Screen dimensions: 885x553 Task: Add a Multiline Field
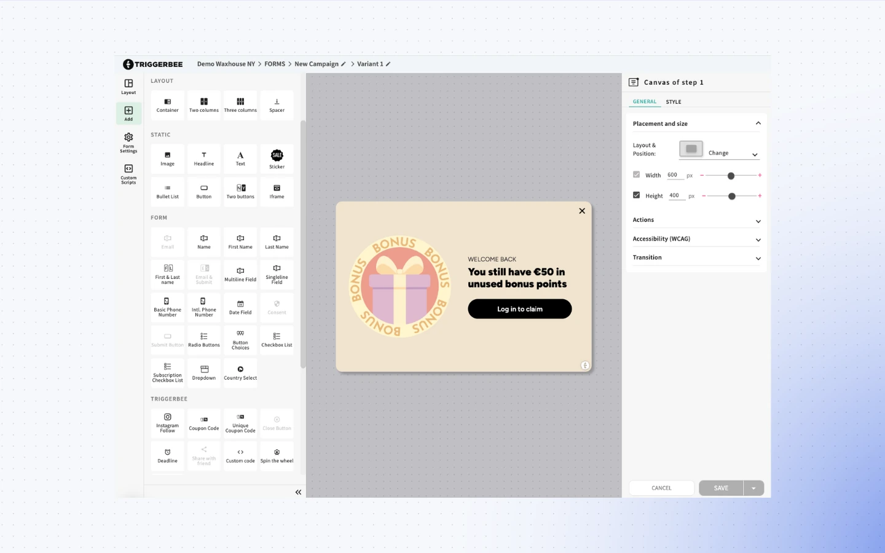pos(240,275)
